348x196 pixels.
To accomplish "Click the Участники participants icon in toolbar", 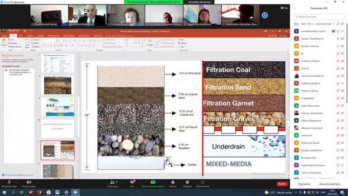I will (112, 182).
